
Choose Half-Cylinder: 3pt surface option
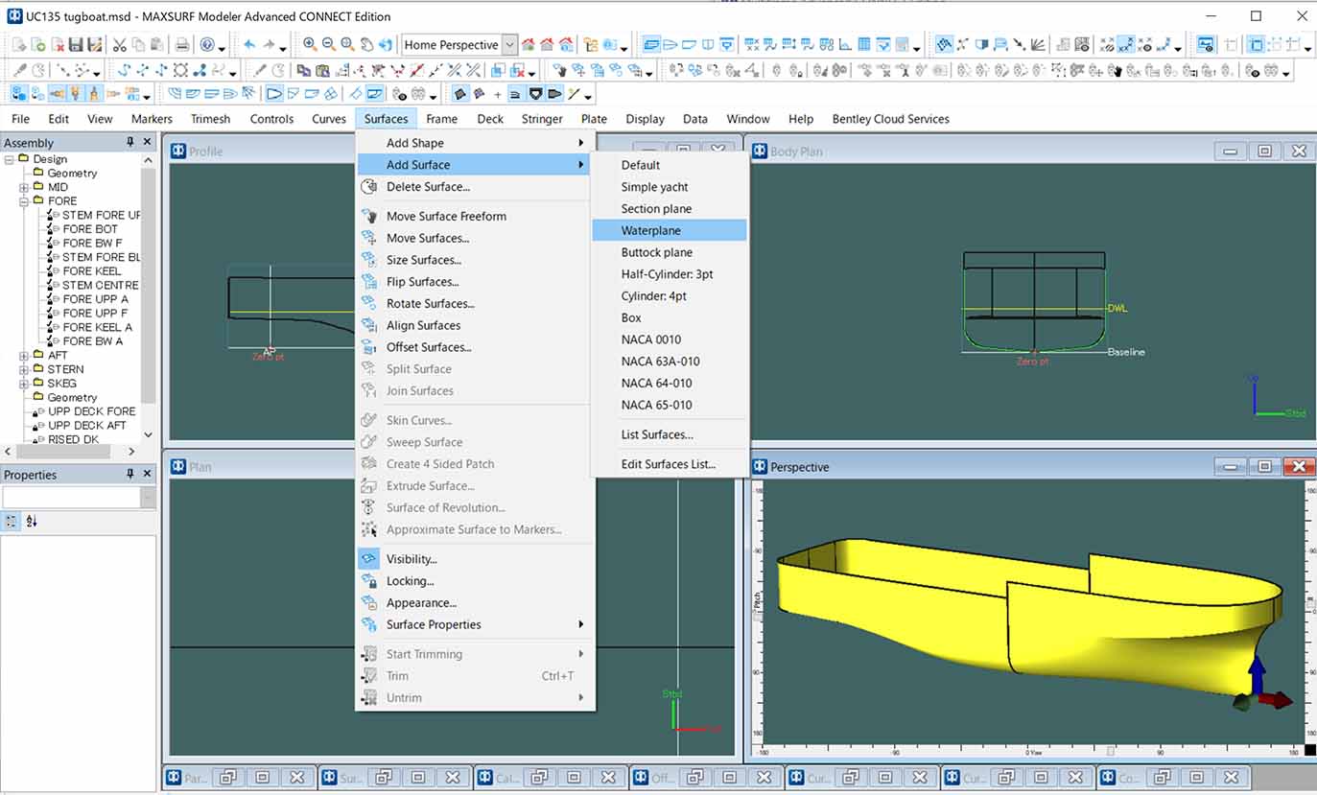click(667, 274)
